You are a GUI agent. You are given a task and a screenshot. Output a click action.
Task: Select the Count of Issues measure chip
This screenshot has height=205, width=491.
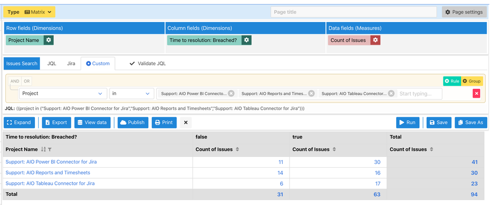coord(349,40)
